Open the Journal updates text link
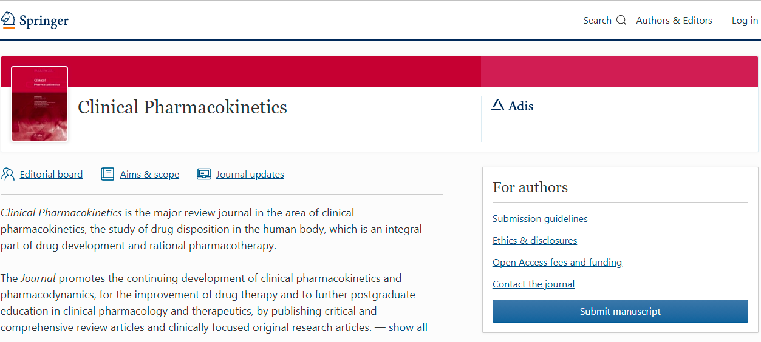The height and width of the screenshot is (342, 761). 250,175
